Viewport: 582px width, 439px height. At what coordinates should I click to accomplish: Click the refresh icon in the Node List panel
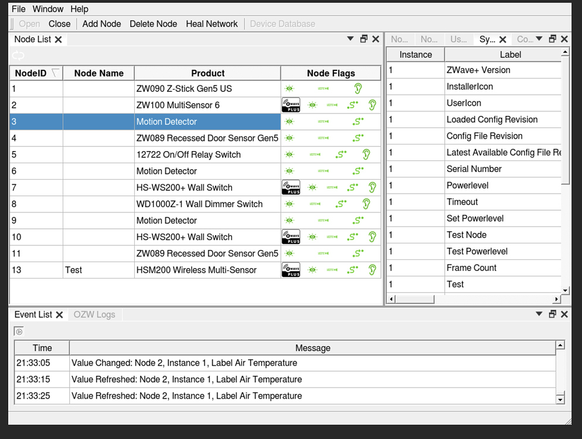click(x=18, y=55)
